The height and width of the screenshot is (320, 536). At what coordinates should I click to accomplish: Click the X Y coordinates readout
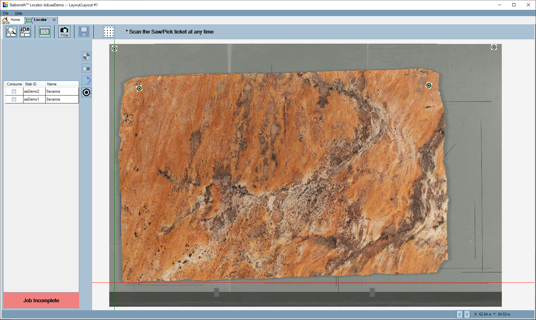[x=492, y=314]
